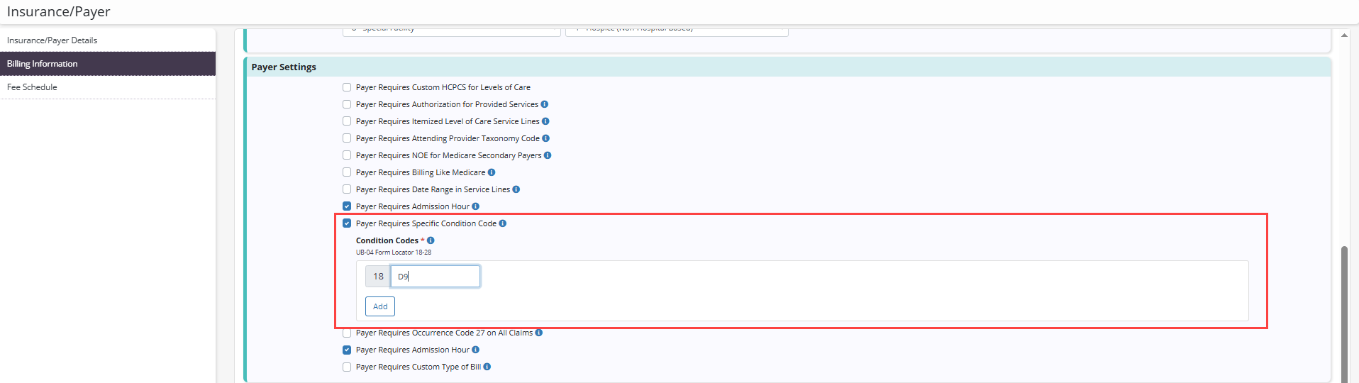Viewport: 1359px width, 383px height.
Task: Click info icon beside Itemized Level of Care
Action: (x=545, y=121)
